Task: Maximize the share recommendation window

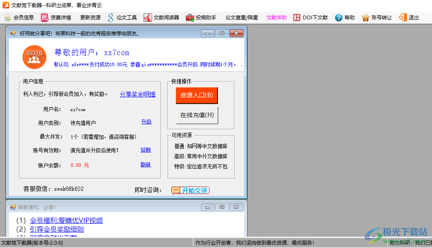Action: tap(222, 33)
